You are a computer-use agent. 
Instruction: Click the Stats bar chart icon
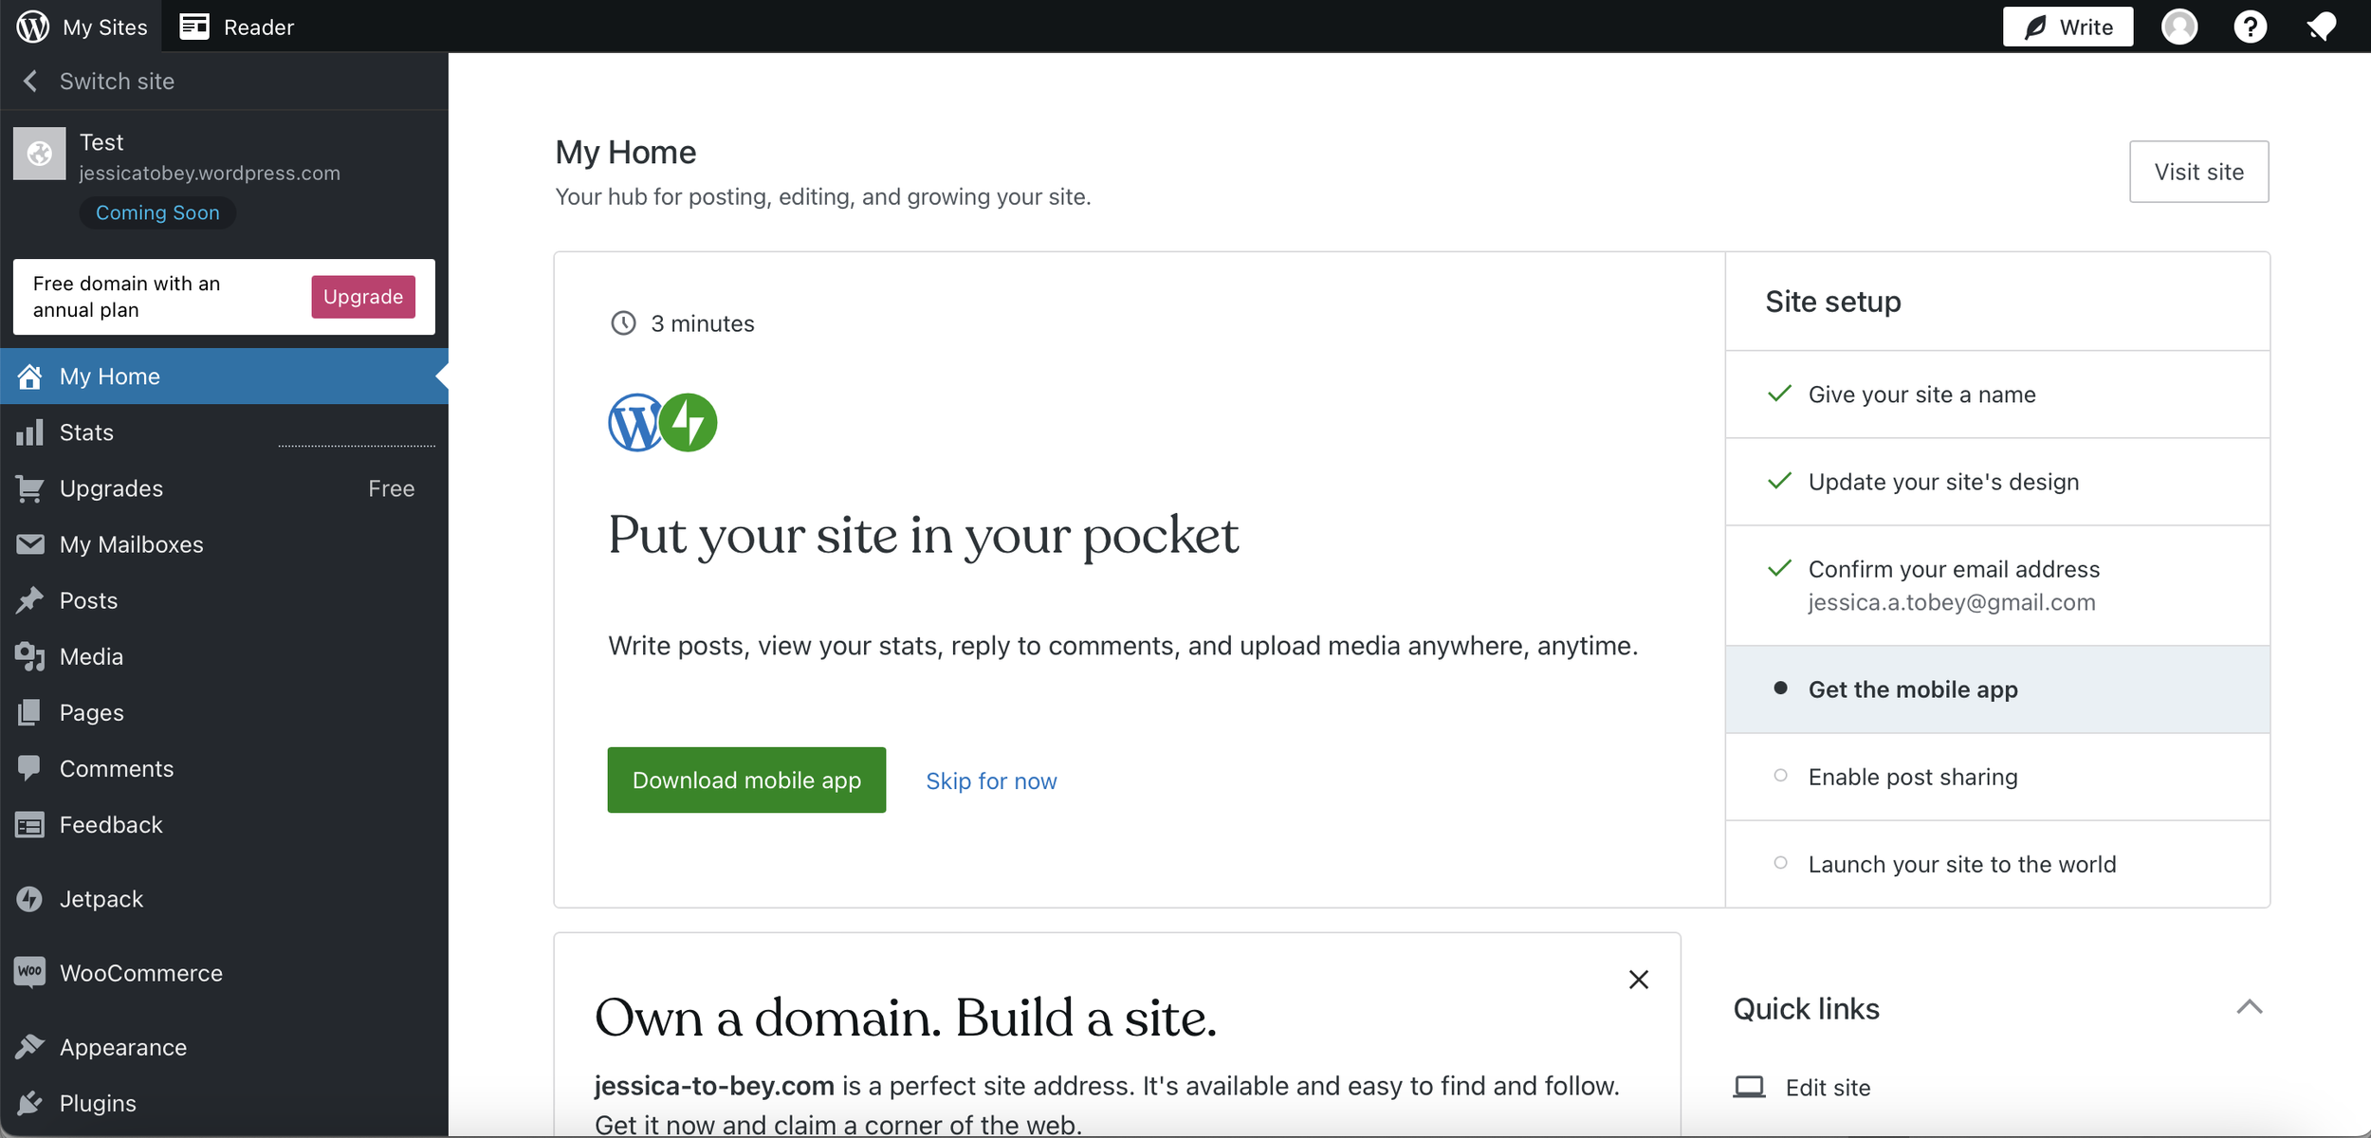29,432
